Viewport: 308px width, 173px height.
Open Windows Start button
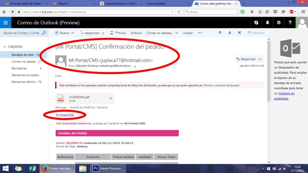pyautogui.click(x=6, y=169)
